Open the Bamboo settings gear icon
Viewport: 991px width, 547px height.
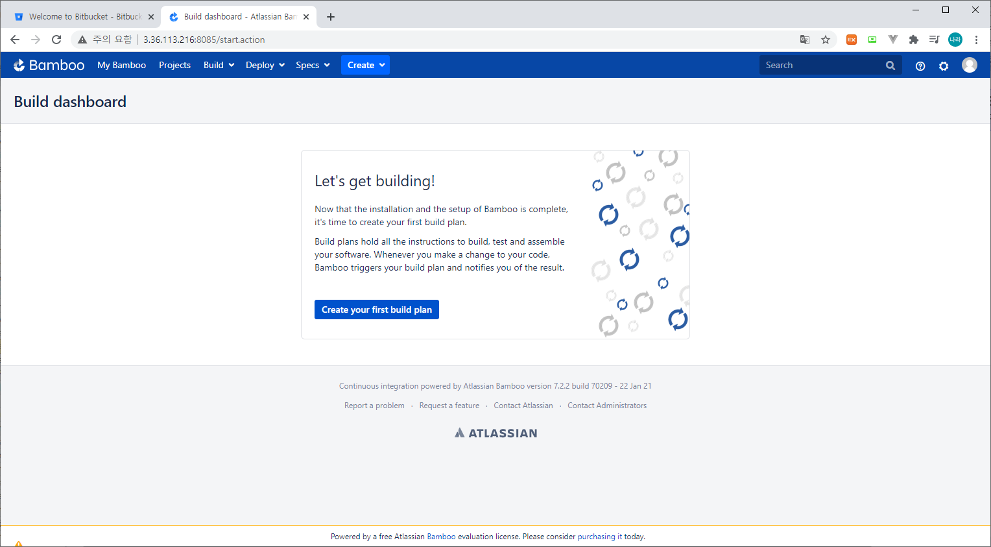pyautogui.click(x=944, y=65)
